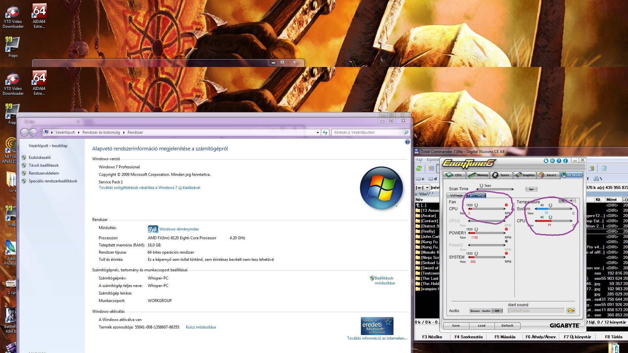Expand dropdown arrow after Rendszer és biztonság
Viewport: 628px width, 353px height.
124,132
